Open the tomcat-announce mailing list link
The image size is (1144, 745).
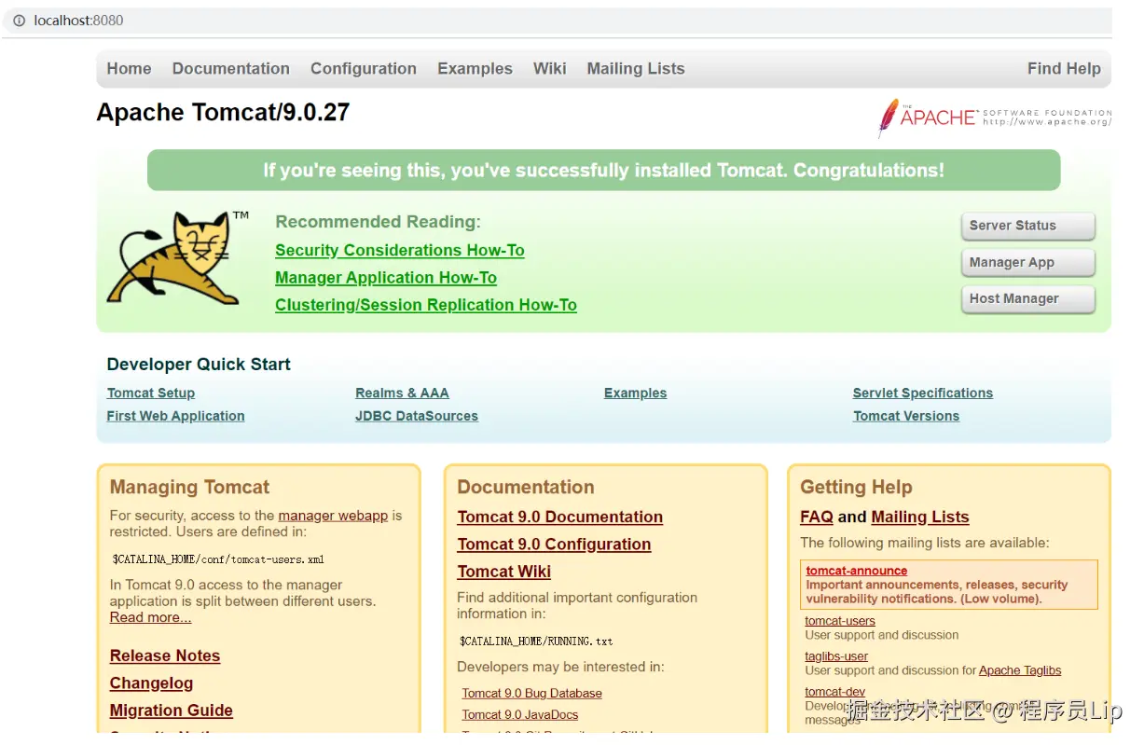point(856,571)
